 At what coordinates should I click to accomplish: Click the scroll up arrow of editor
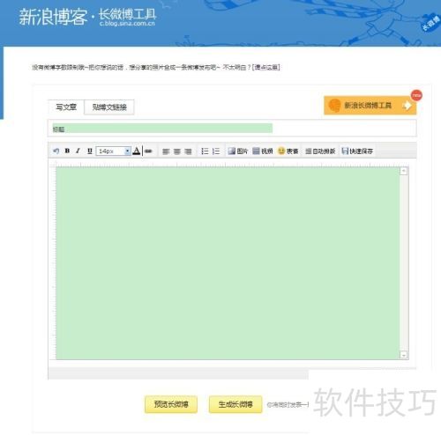[x=404, y=171]
